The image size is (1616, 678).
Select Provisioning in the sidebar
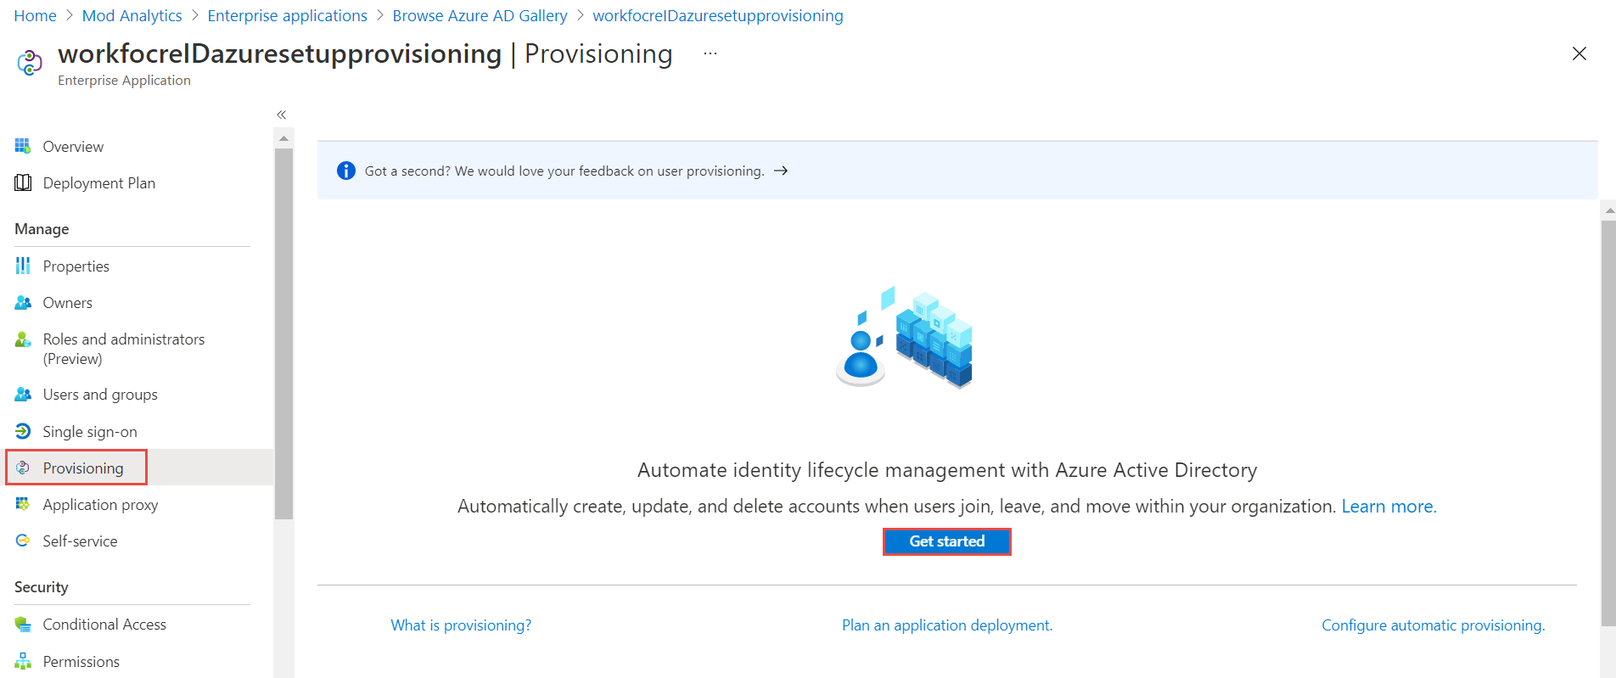83,468
